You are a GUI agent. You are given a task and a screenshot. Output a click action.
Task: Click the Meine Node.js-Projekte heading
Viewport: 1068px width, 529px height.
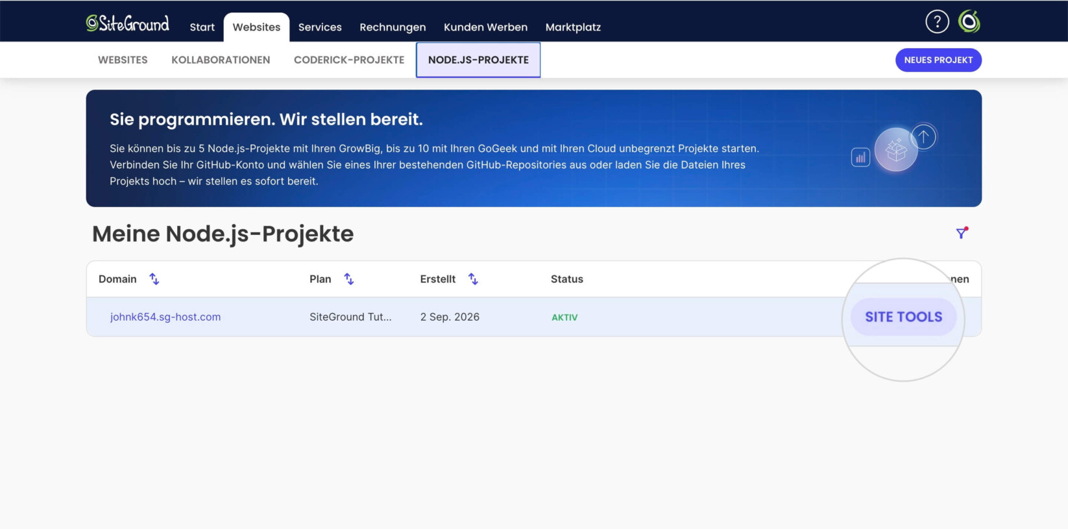[223, 234]
